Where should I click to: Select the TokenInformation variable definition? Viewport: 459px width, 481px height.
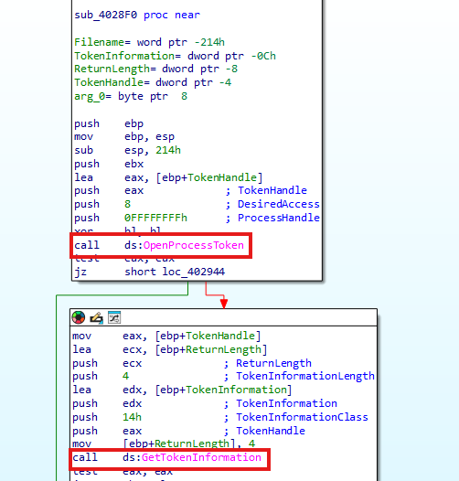point(175,56)
